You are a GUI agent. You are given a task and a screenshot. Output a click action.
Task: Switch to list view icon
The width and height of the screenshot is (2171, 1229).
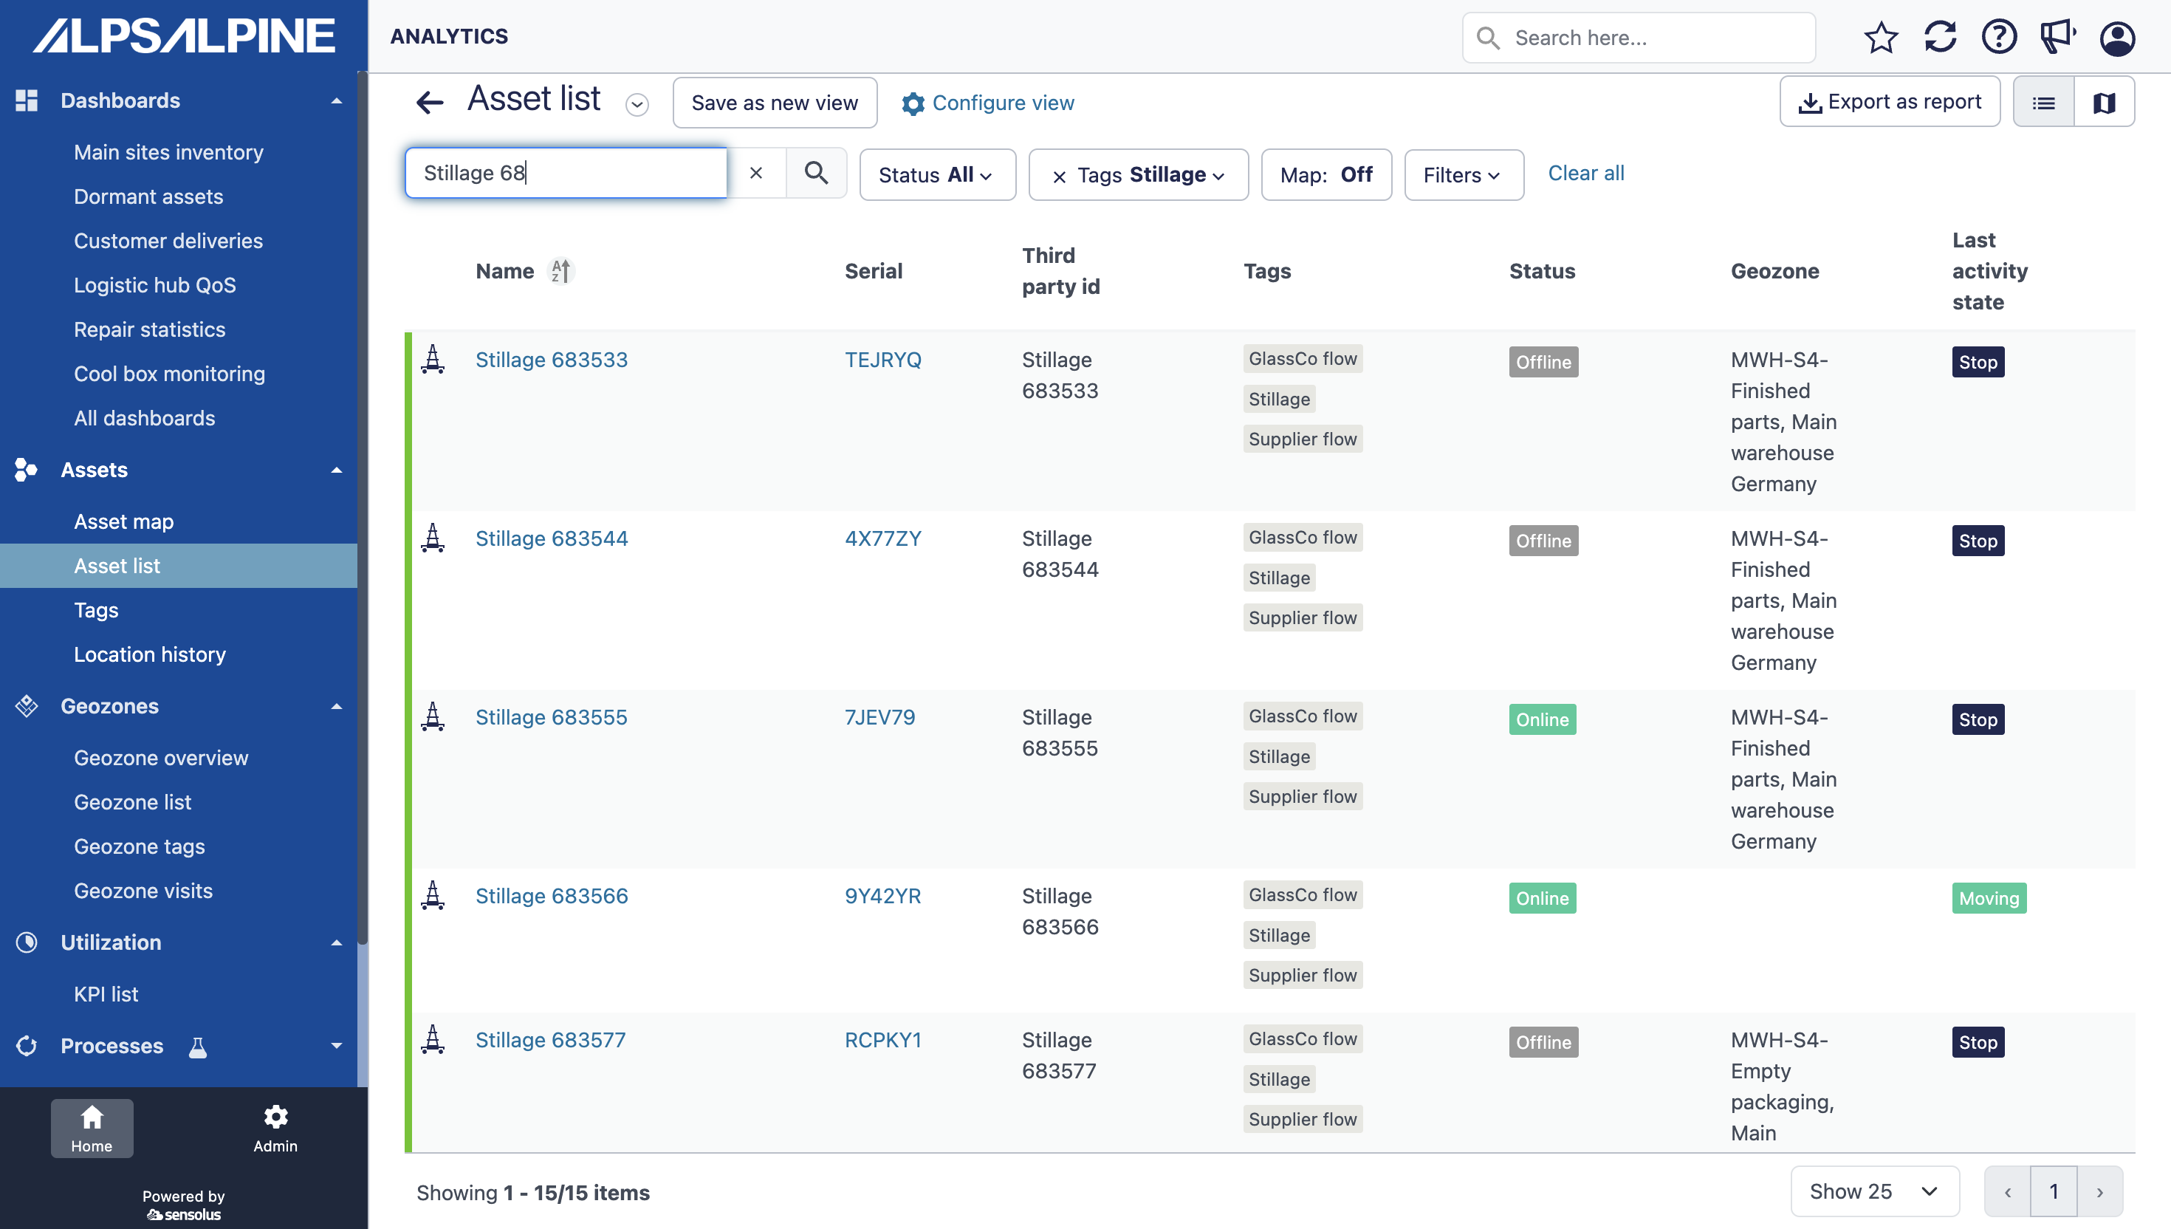coord(2043,103)
